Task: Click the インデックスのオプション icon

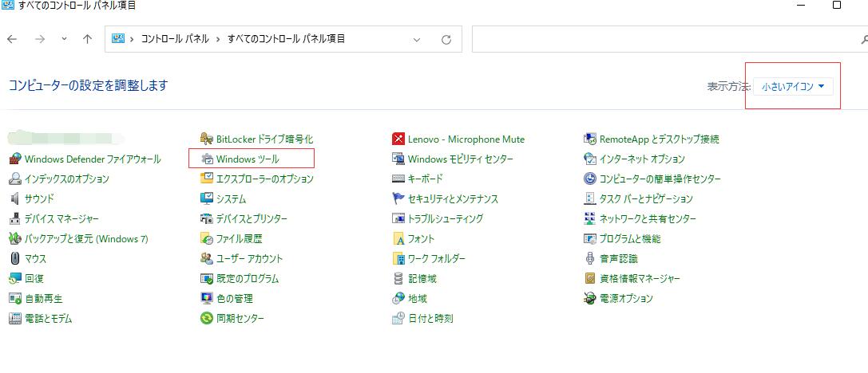Action: [x=15, y=179]
